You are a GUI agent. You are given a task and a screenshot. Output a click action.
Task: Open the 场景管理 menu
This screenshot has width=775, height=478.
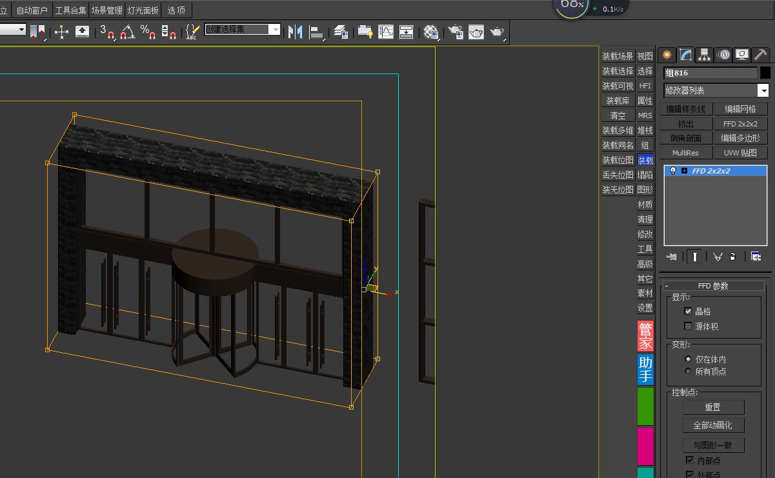coord(106,10)
